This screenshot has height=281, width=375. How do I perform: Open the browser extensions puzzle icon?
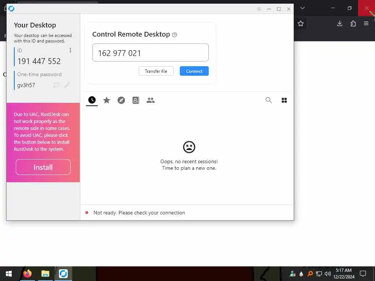coord(353,23)
